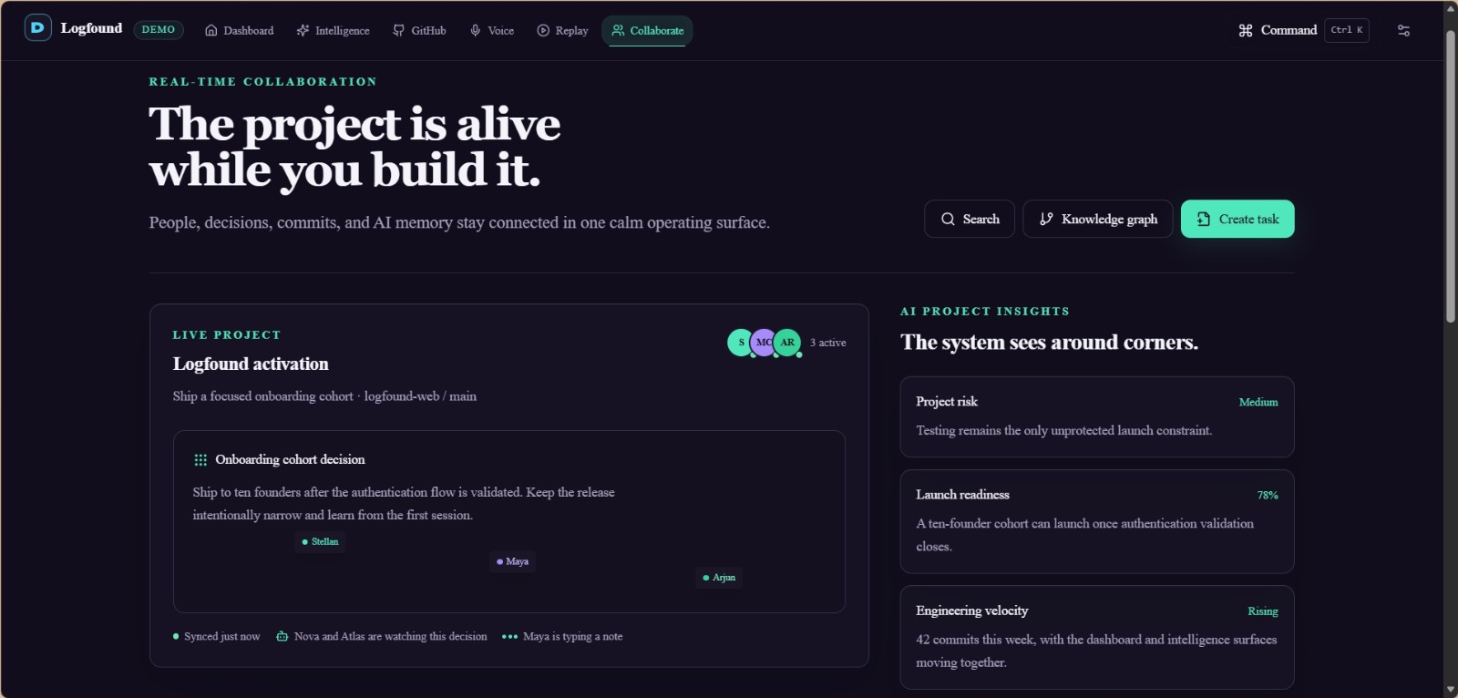Select the AR user avatar
The width and height of the screenshot is (1458, 698).
coord(787,343)
